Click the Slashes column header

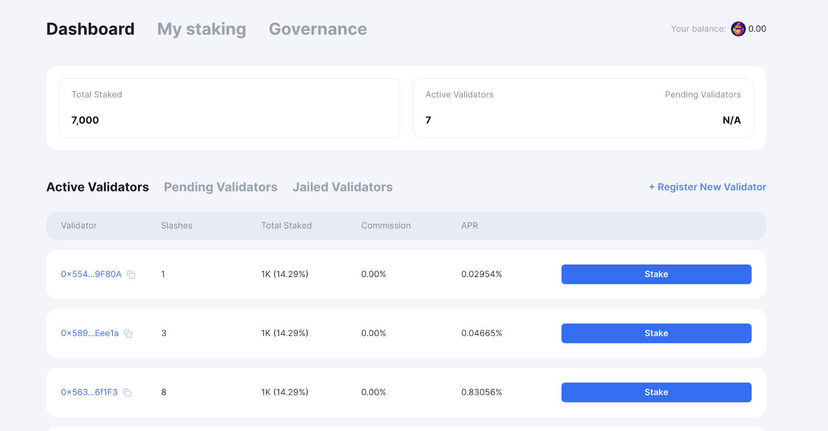point(176,226)
